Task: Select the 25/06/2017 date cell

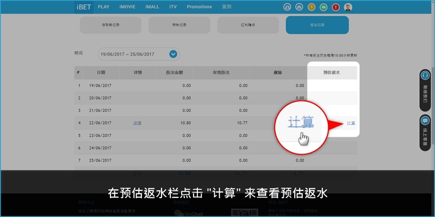Action: click(100, 160)
